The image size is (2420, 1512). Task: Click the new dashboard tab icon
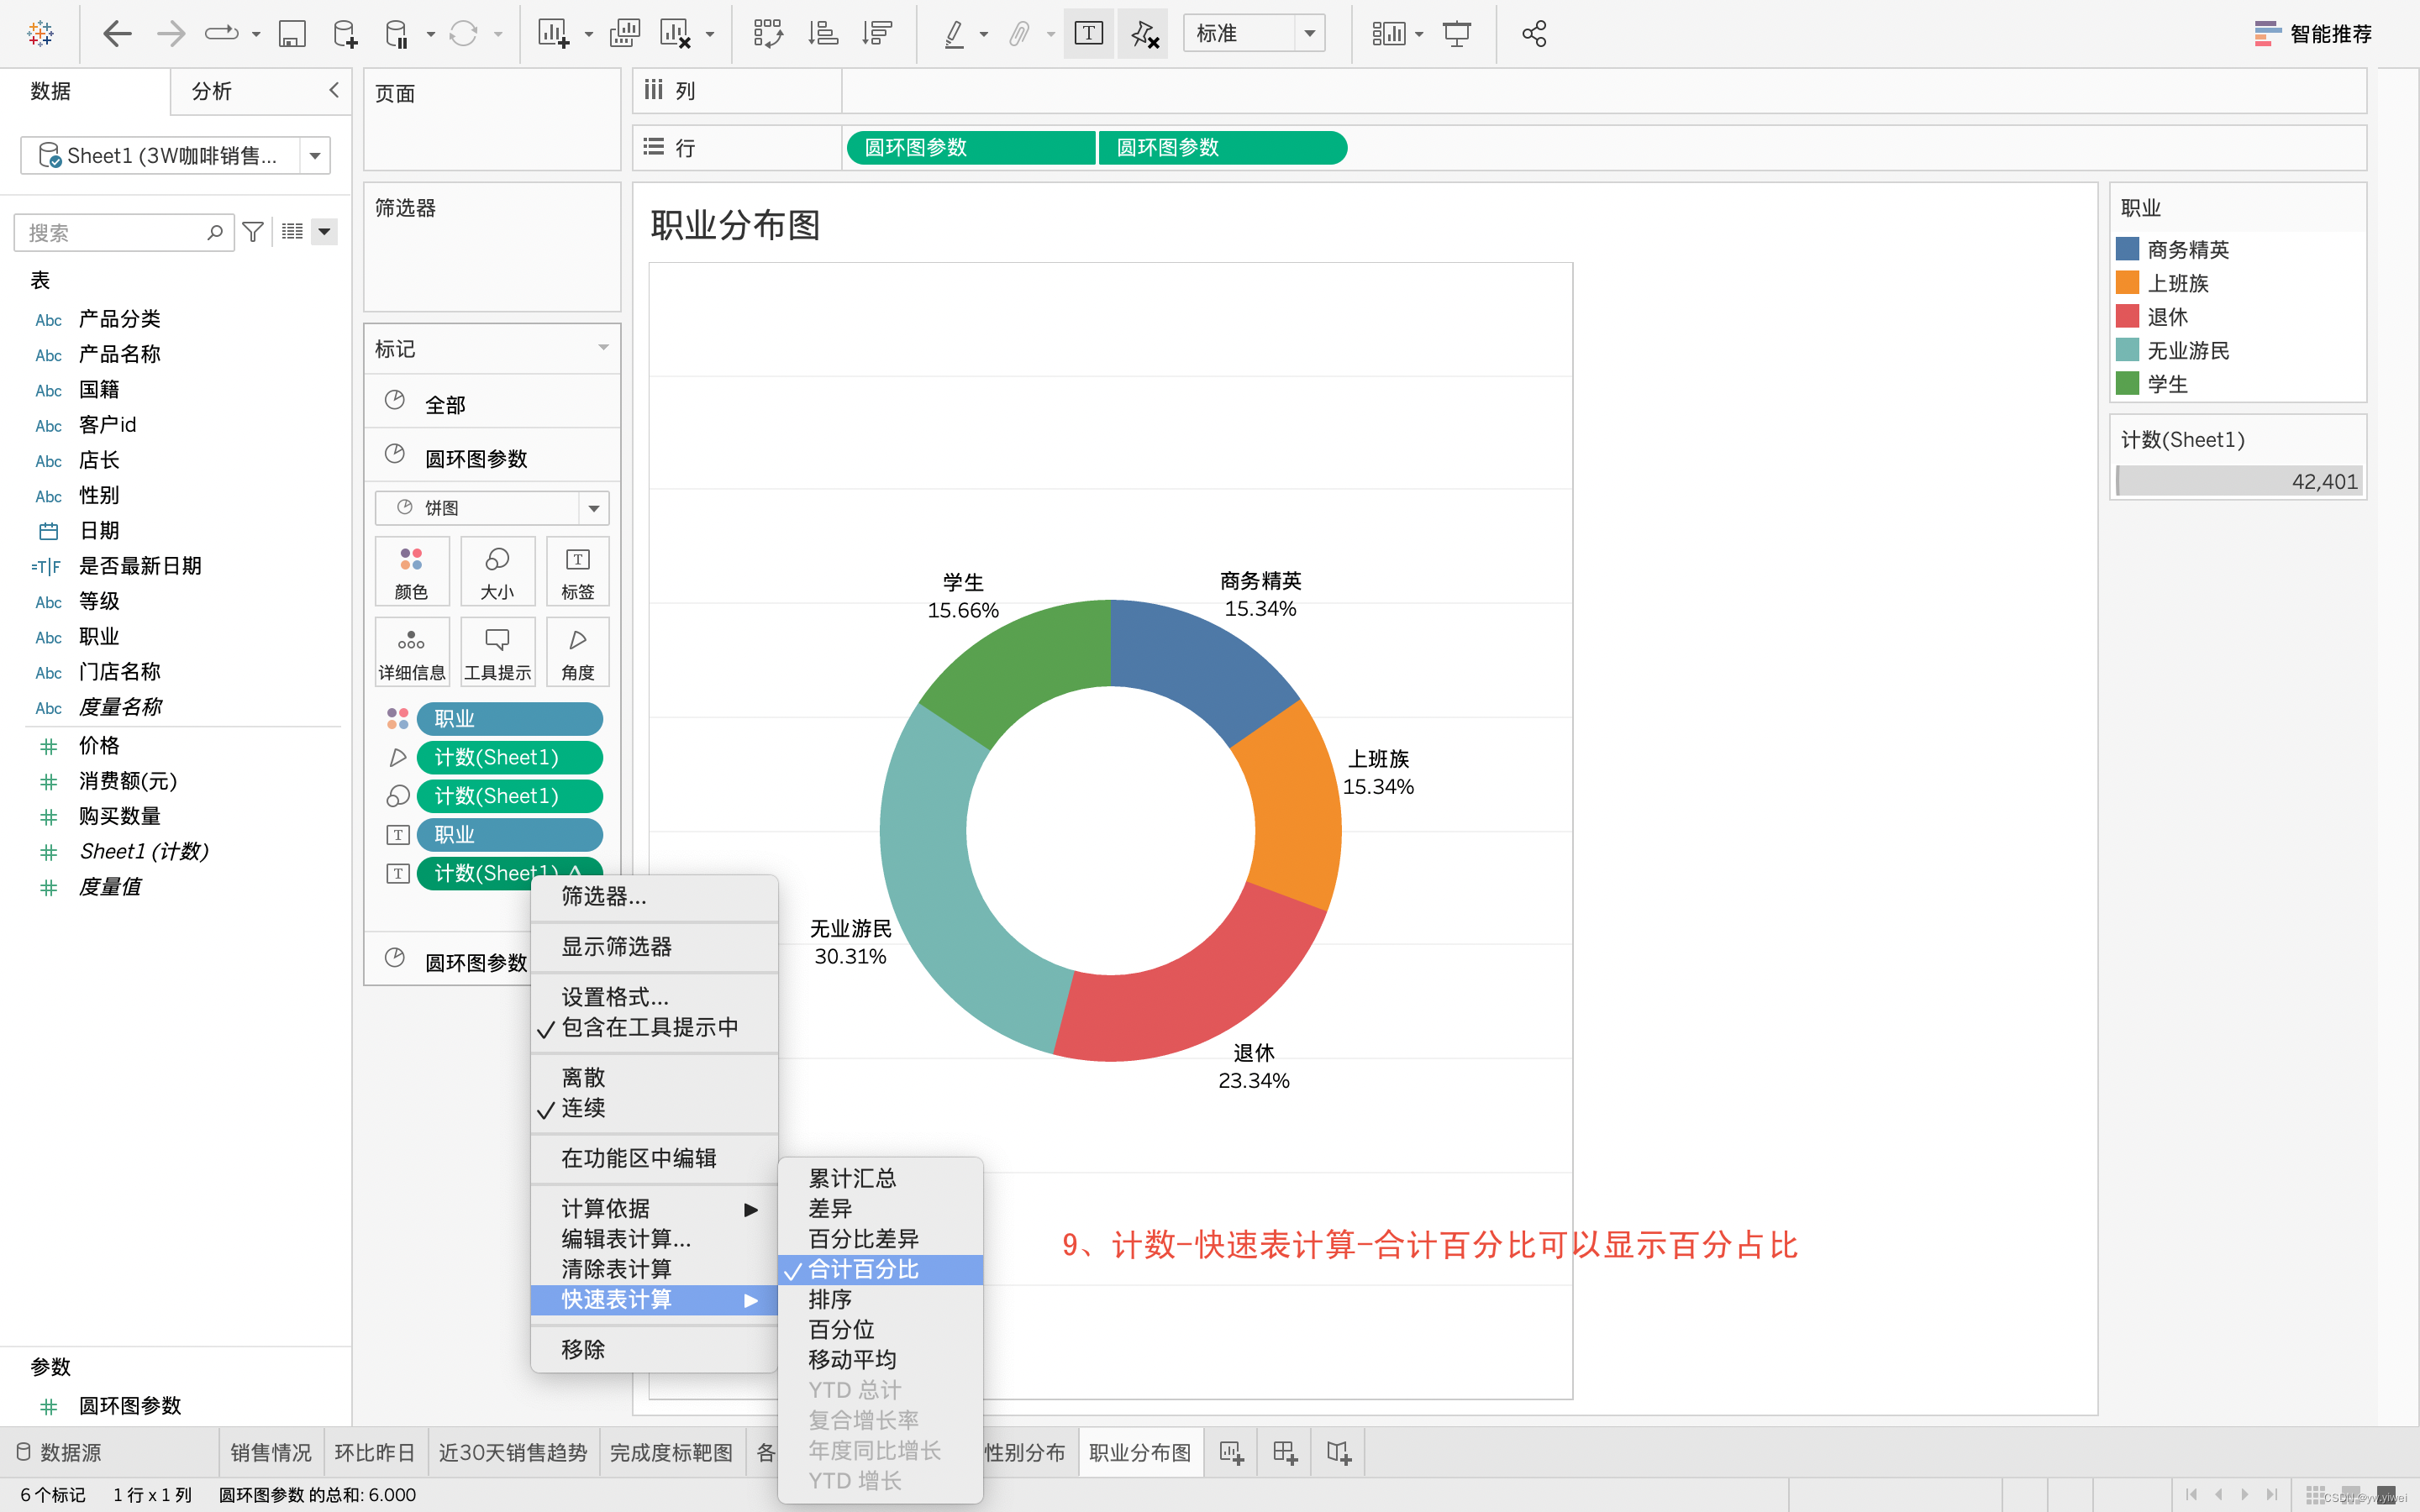click(1285, 1452)
